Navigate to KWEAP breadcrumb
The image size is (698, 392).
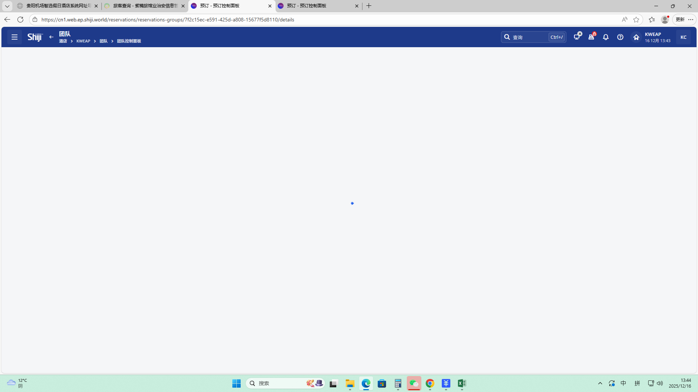click(83, 41)
